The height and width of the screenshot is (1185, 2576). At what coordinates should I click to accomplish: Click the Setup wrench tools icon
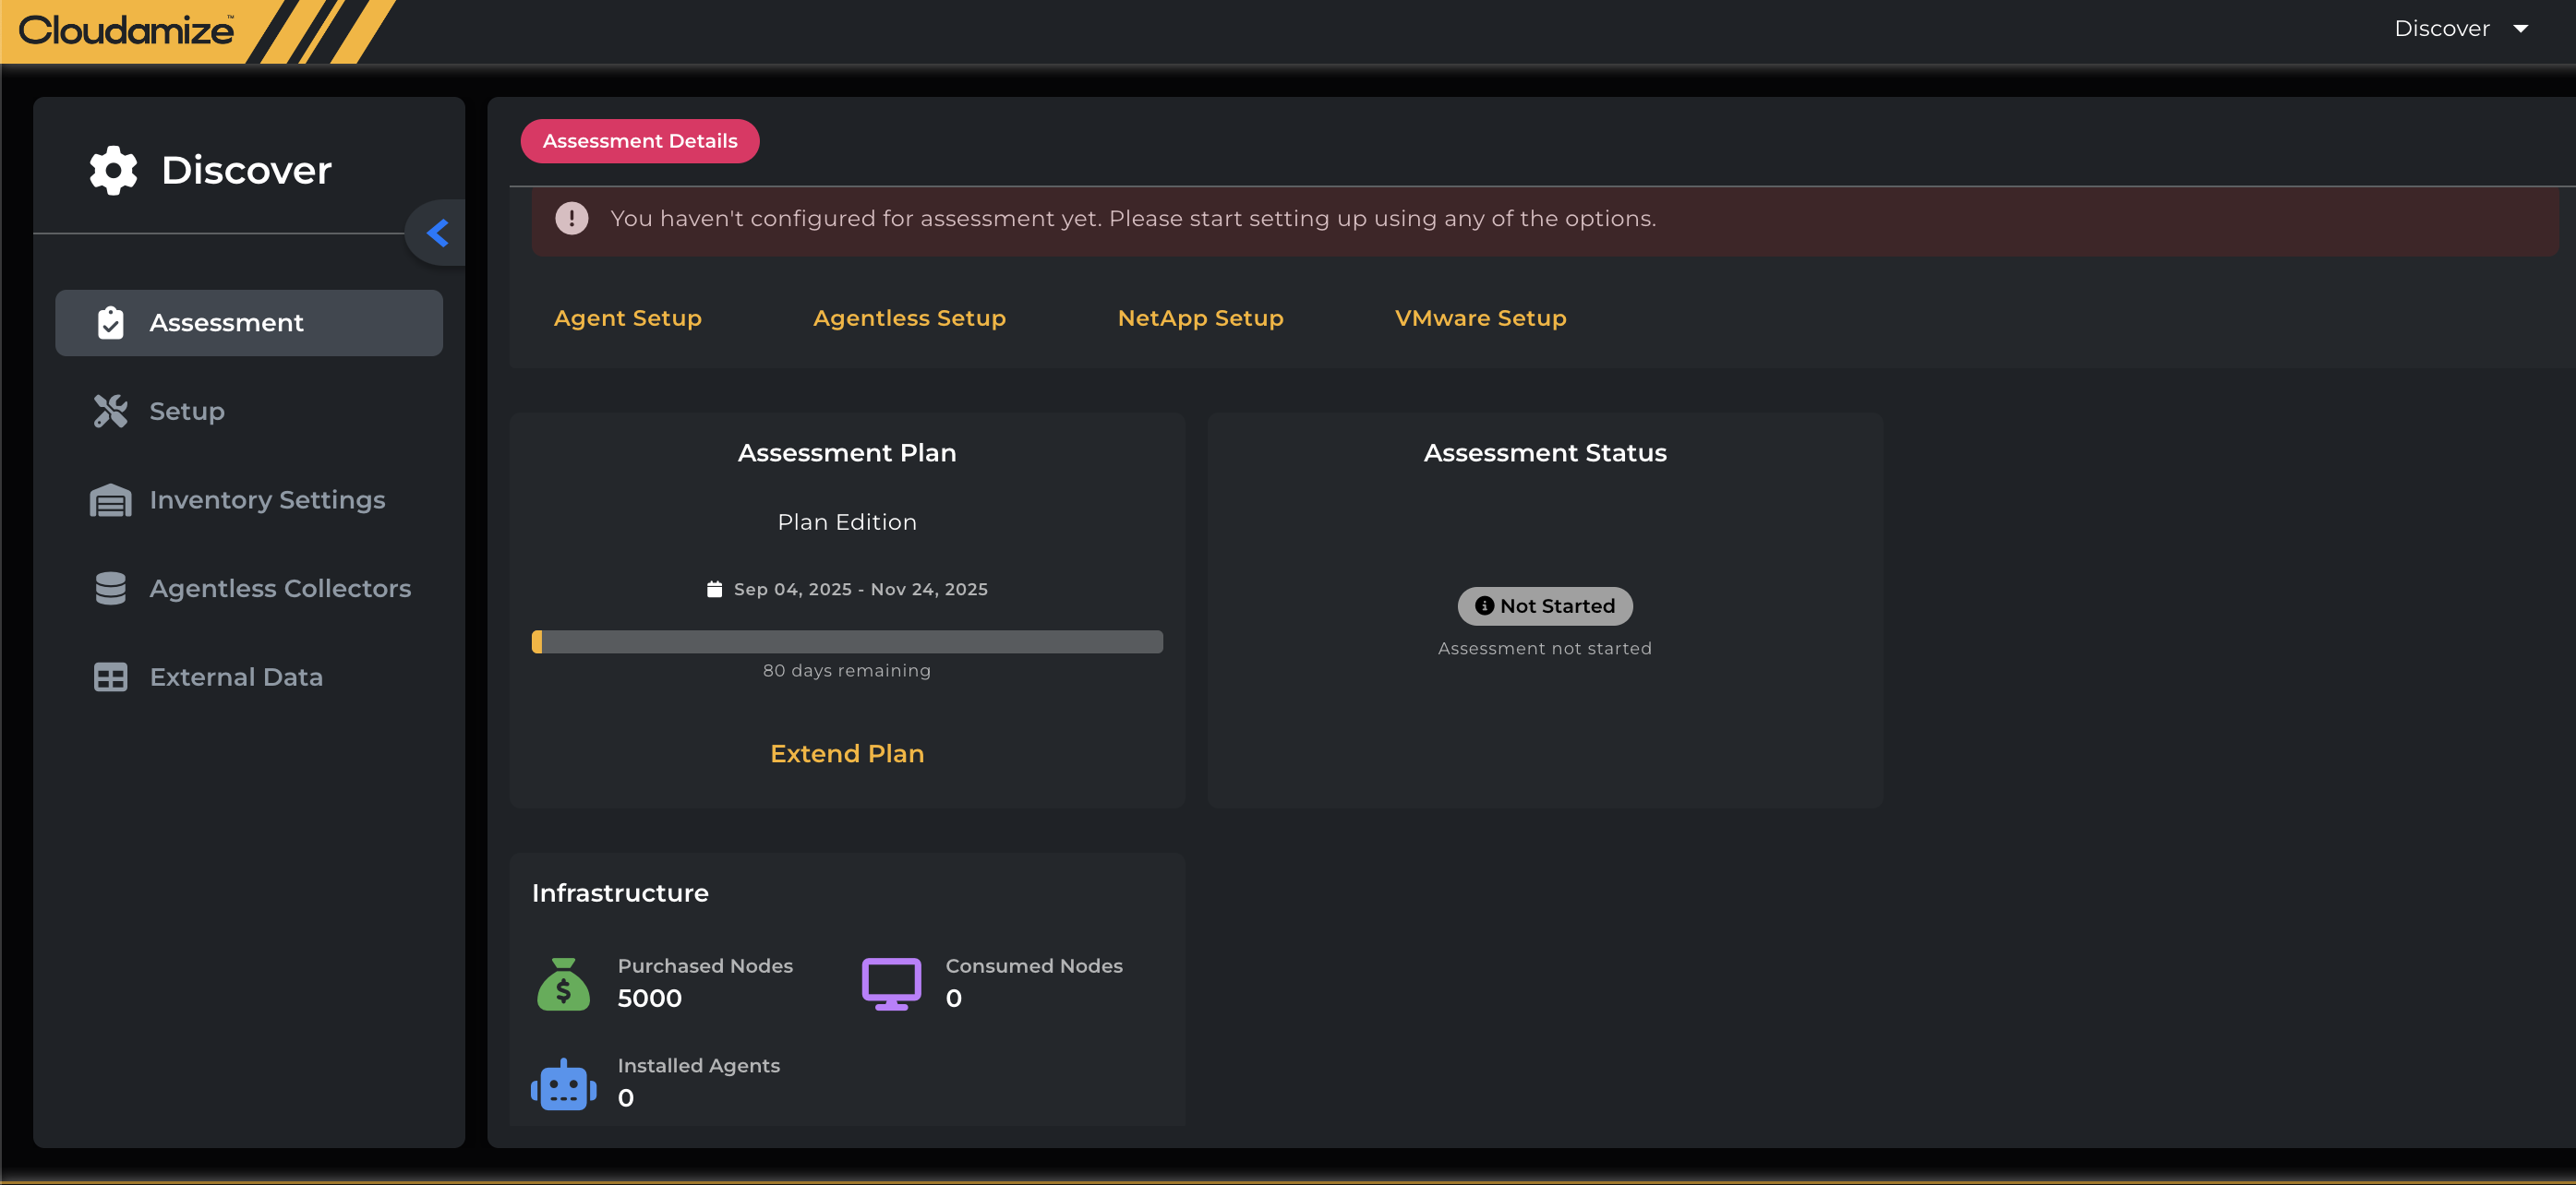[110, 411]
